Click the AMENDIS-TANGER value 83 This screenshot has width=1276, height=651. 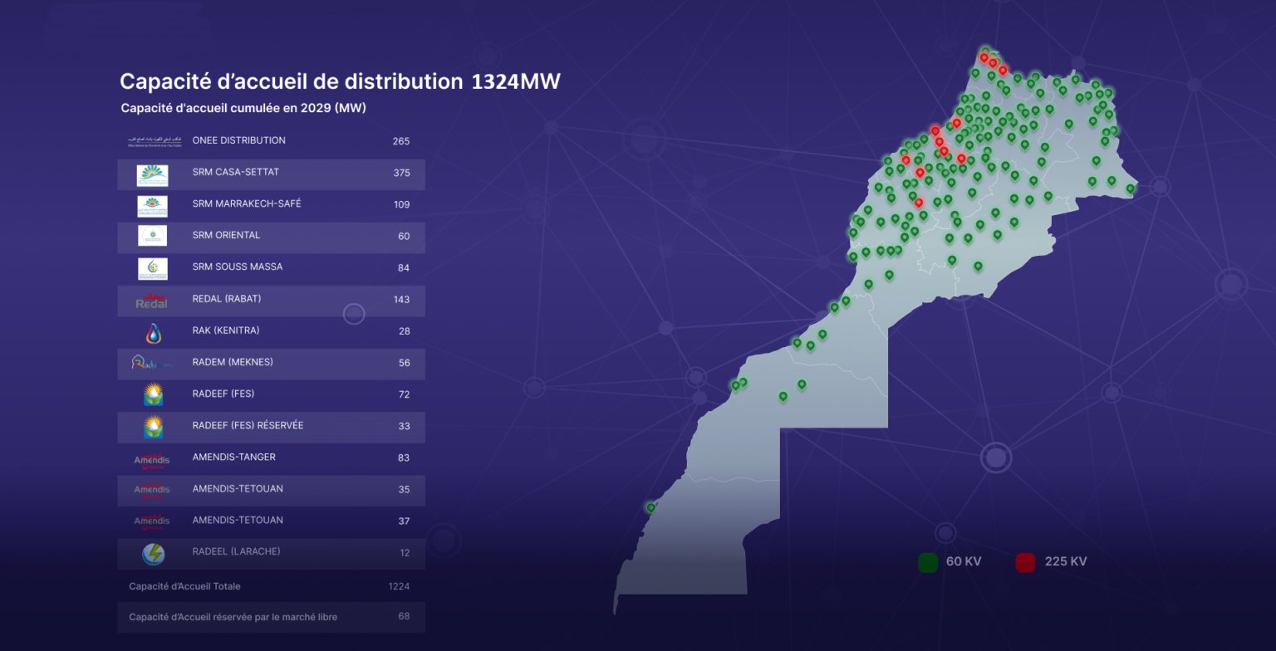404,458
